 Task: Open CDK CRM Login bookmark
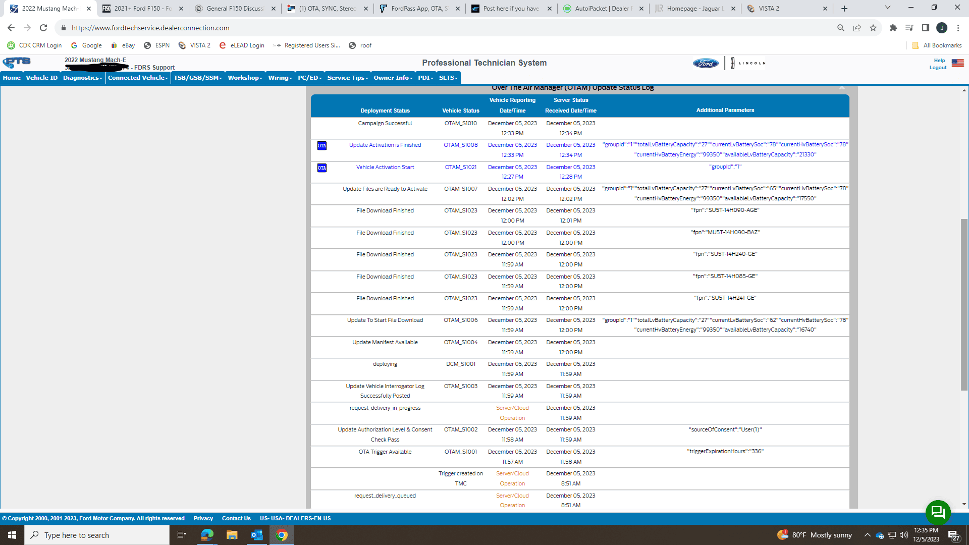coord(35,45)
